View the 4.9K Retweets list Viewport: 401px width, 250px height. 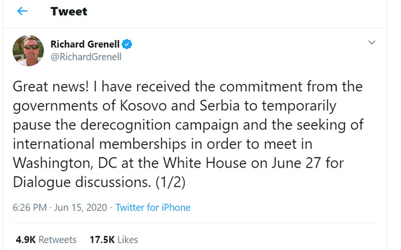46,239
